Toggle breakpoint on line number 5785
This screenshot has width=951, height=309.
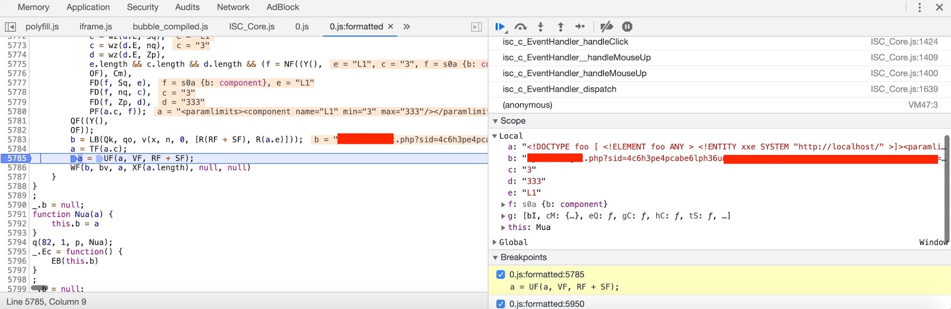point(16,159)
